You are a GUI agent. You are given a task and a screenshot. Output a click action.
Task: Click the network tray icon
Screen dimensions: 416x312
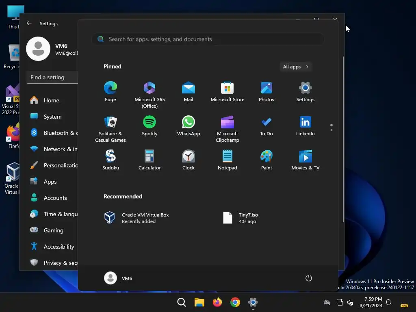[x=340, y=302]
